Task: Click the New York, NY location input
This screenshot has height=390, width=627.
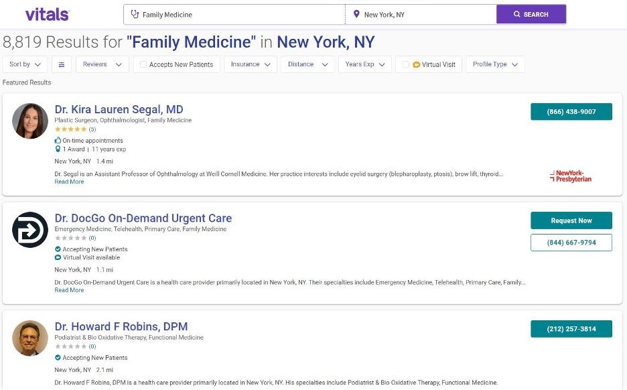Action: point(421,14)
